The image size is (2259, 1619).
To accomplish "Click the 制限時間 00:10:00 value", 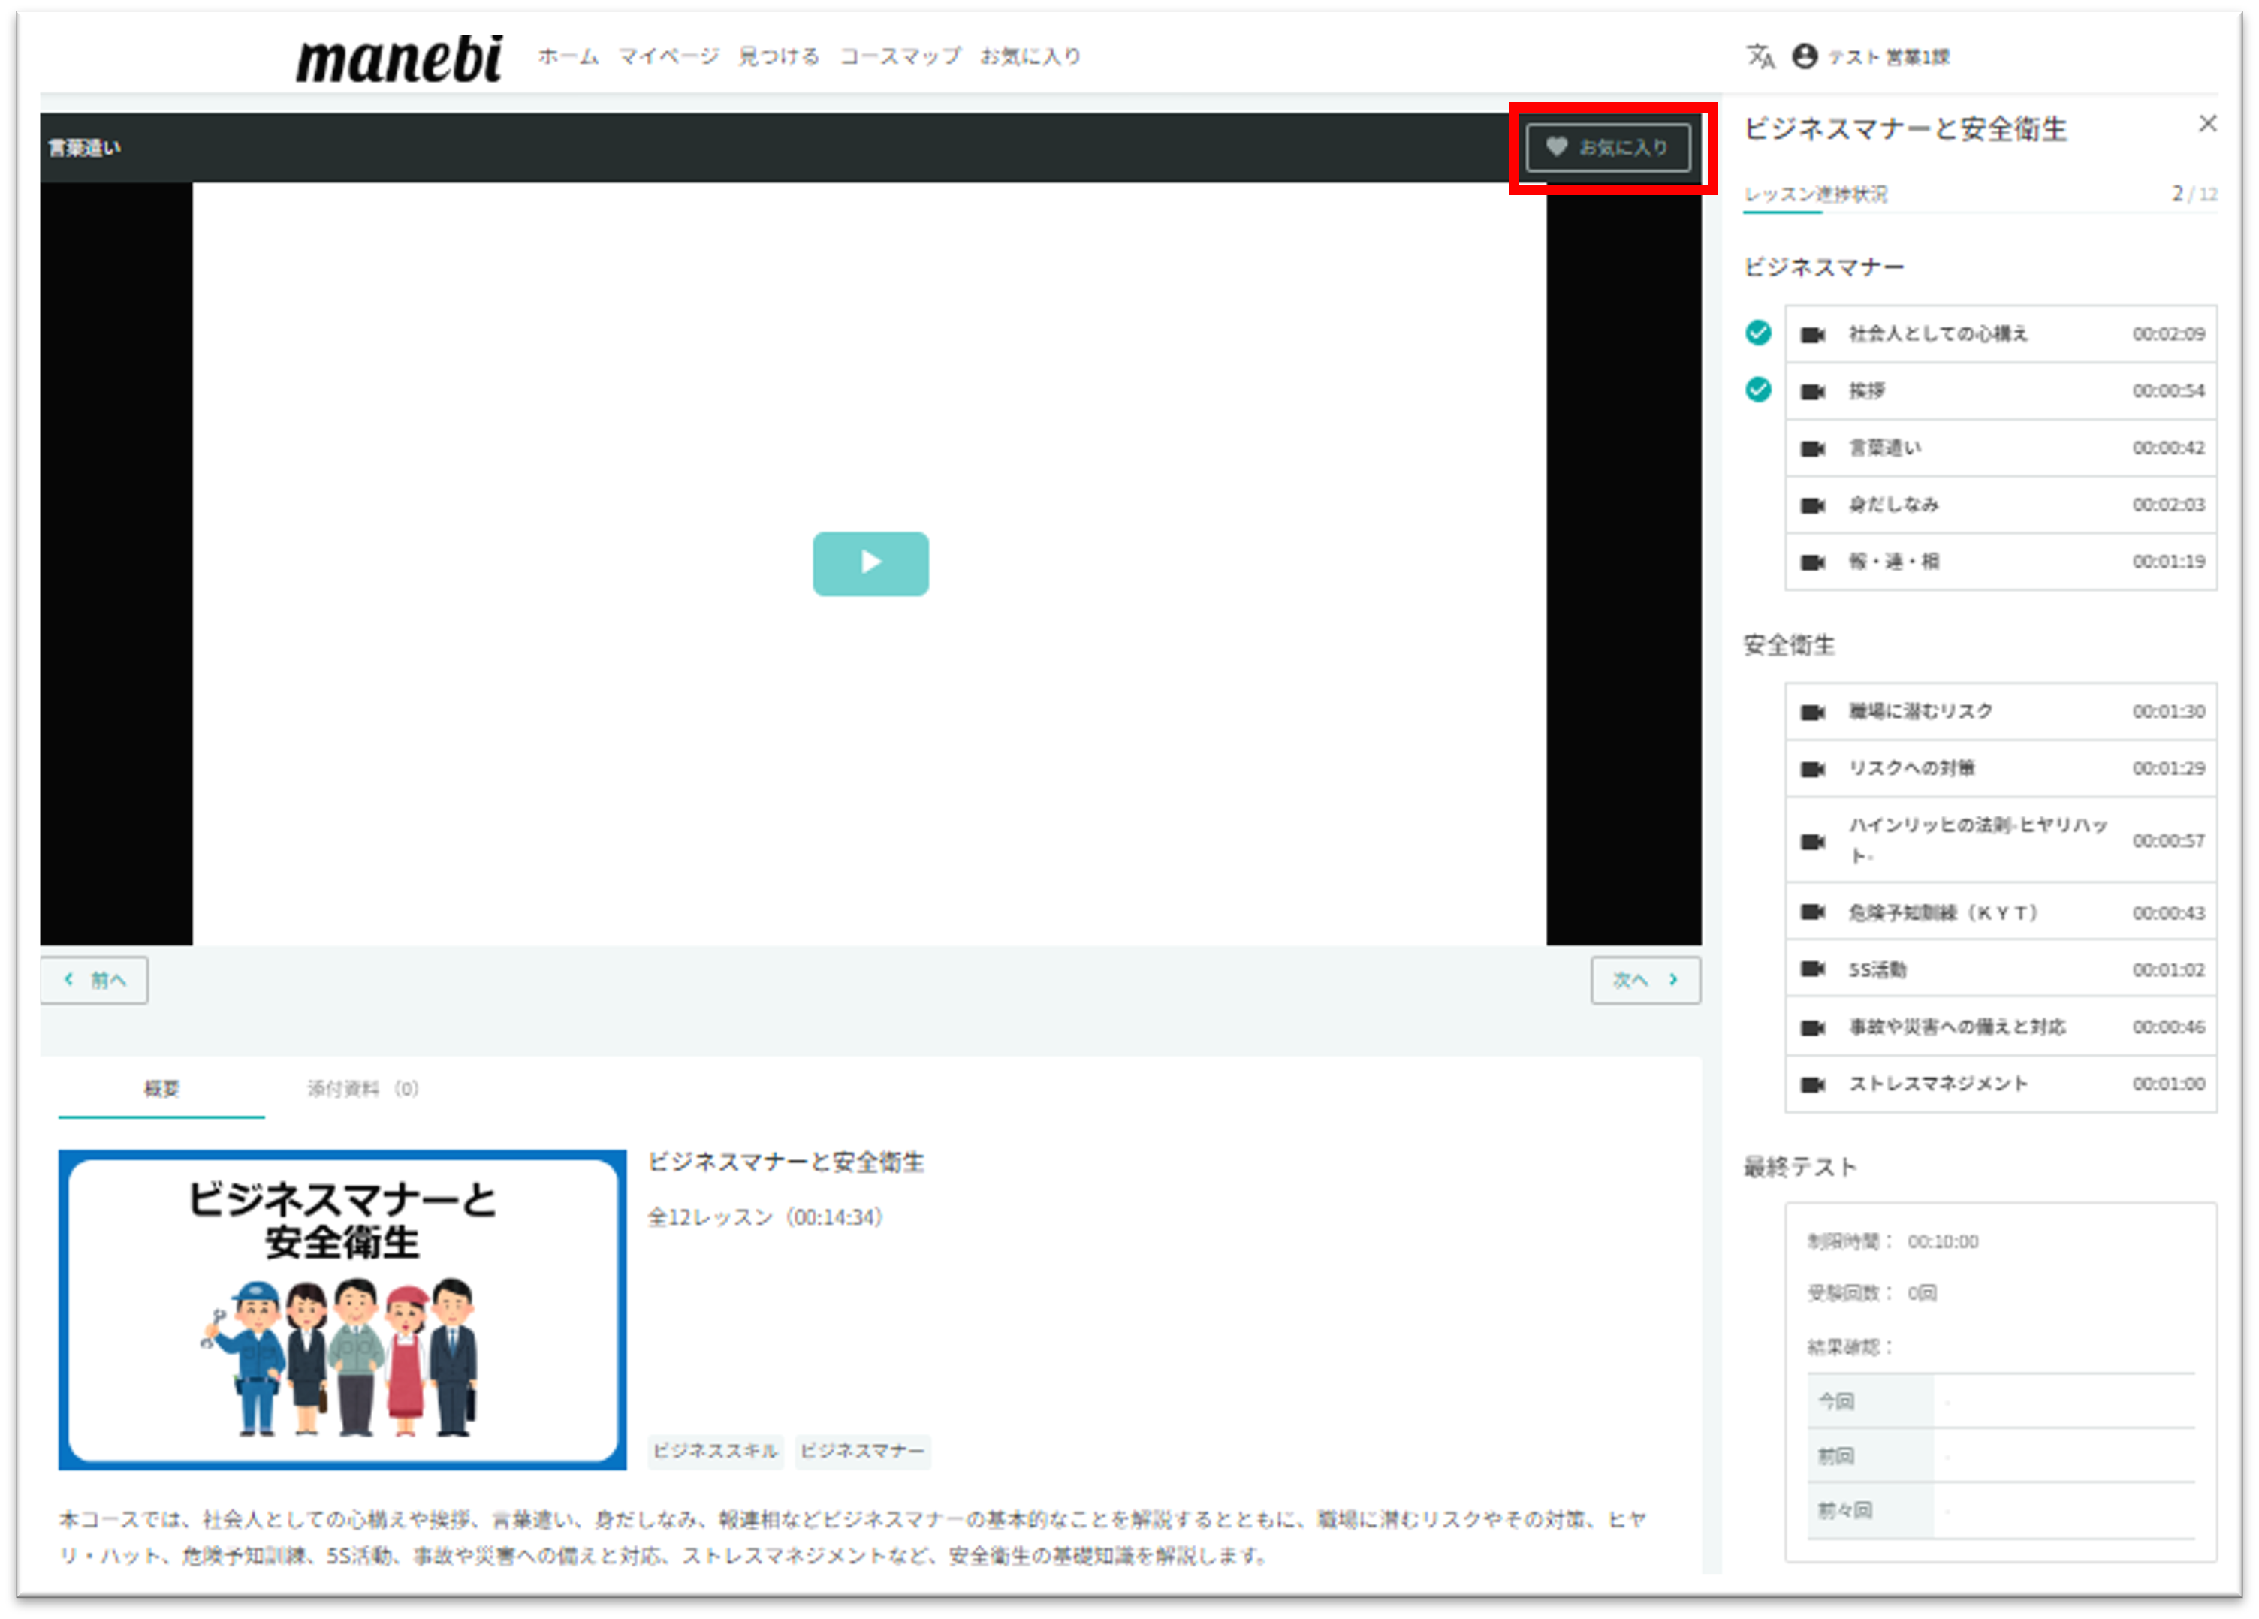I will click(1942, 1241).
